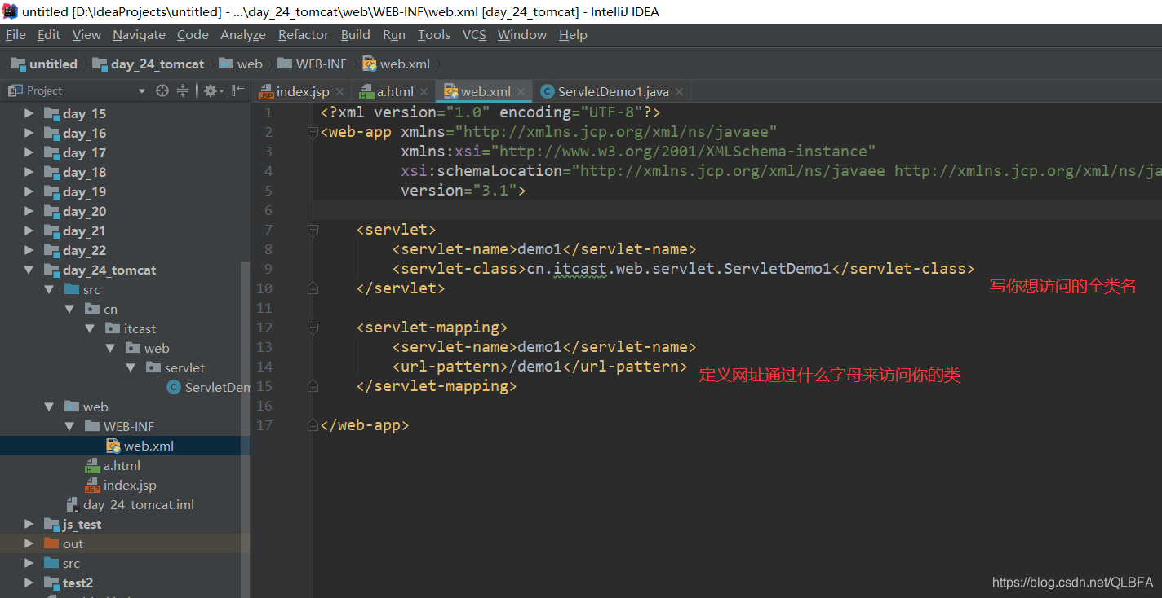The image size is (1162, 598).
Task: Click the ServletDemo1 class icon in tree
Action: [x=172, y=387]
